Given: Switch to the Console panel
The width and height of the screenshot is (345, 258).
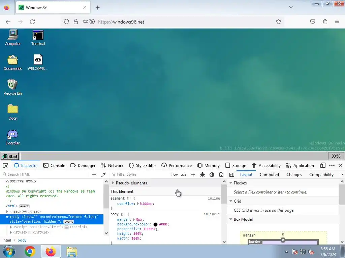Looking at the screenshot, I should coord(54,165).
